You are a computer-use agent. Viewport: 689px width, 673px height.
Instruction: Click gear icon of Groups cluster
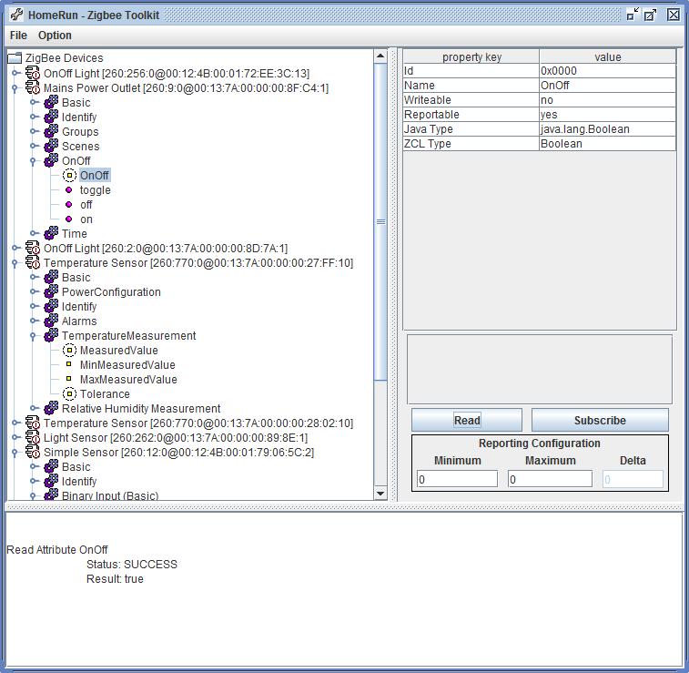coord(51,131)
